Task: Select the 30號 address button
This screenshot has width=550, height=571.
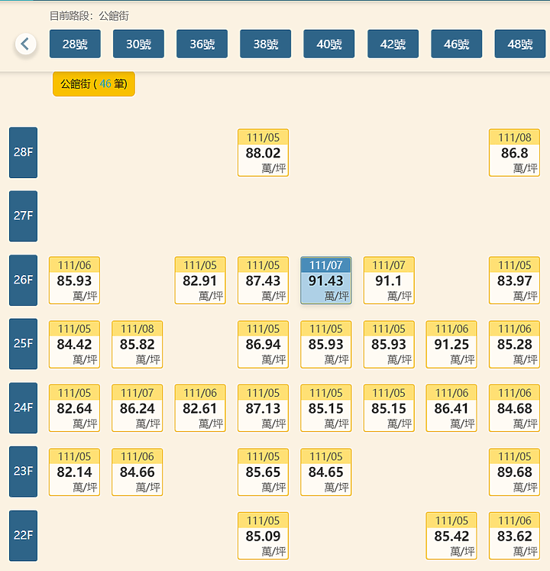Action: point(138,44)
